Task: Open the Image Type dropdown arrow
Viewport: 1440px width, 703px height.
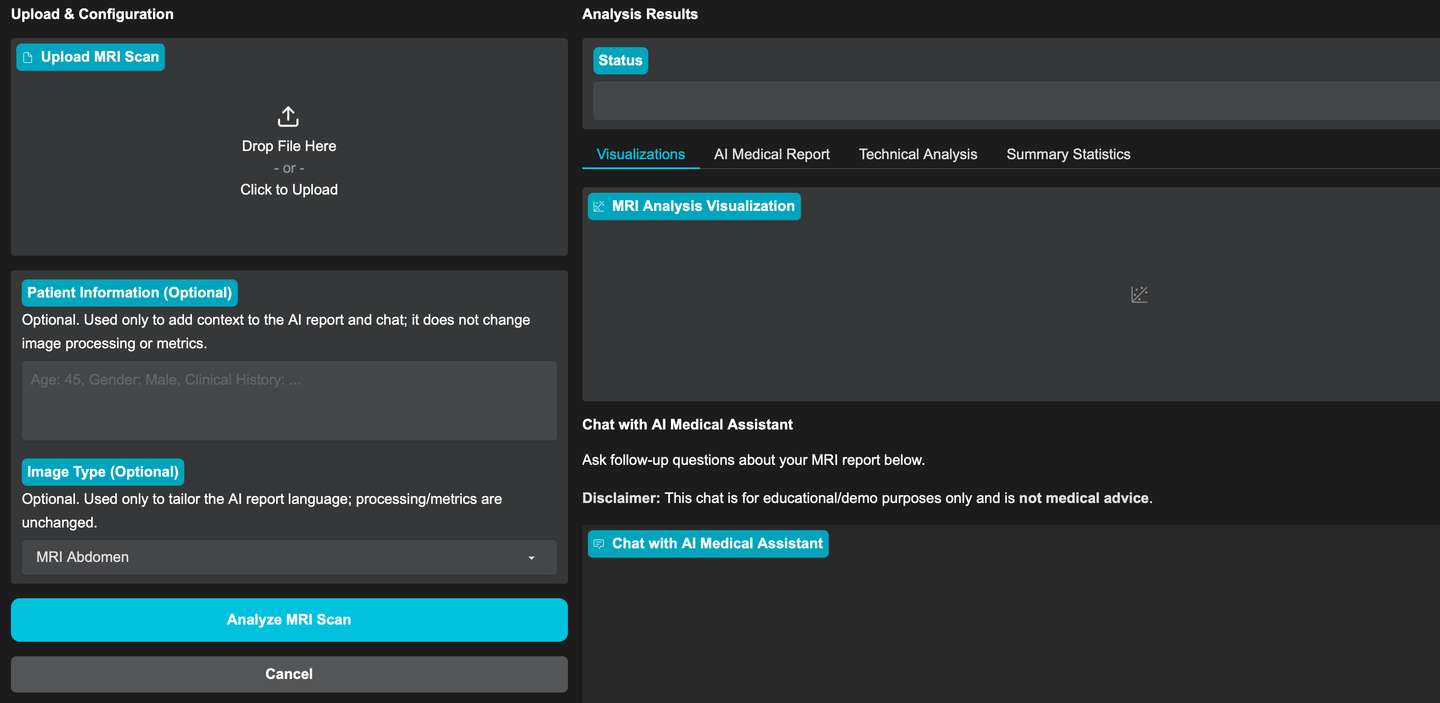Action: (x=531, y=557)
